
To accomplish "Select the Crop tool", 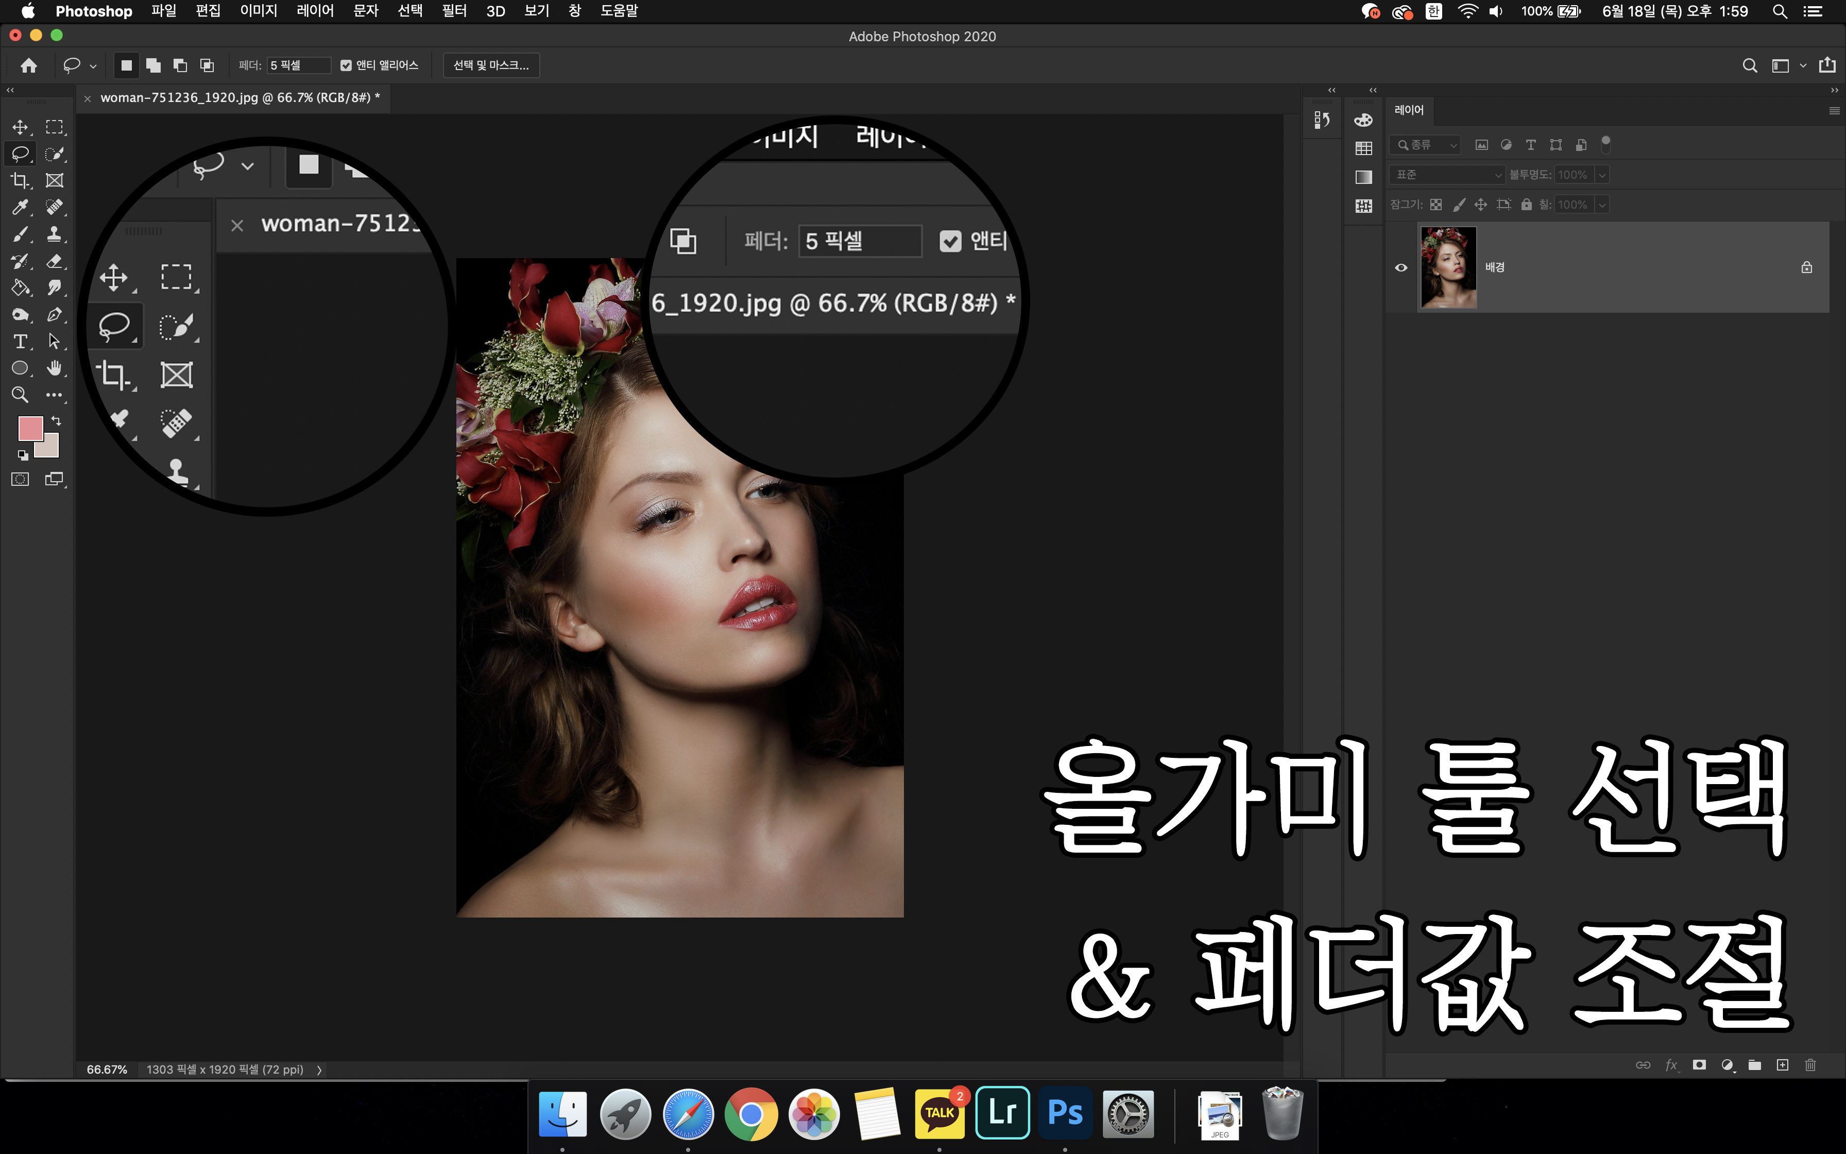I will click(x=20, y=181).
